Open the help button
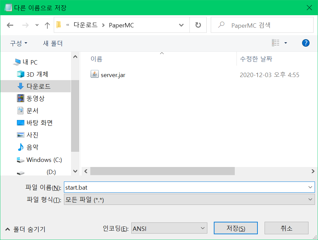This screenshot has width=318, height=240. [305, 43]
